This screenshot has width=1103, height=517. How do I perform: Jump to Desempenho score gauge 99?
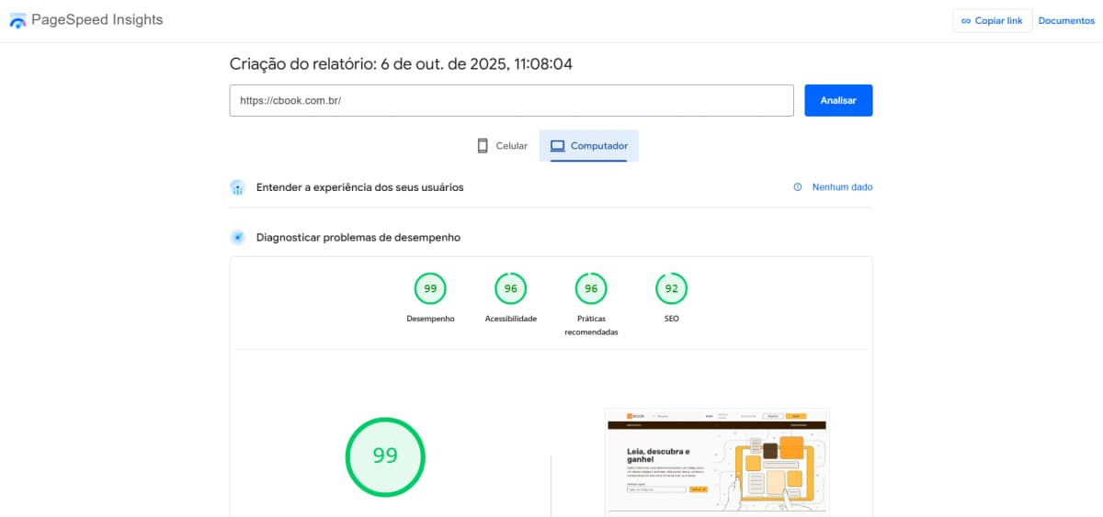tap(430, 288)
